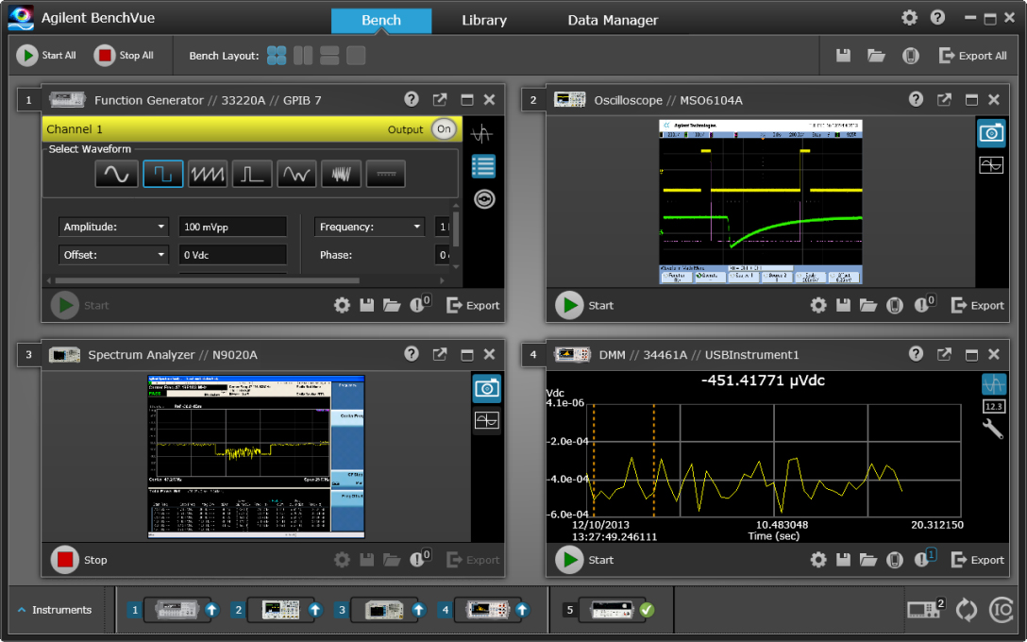Open the Amplitude dropdown

tap(113, 227)
